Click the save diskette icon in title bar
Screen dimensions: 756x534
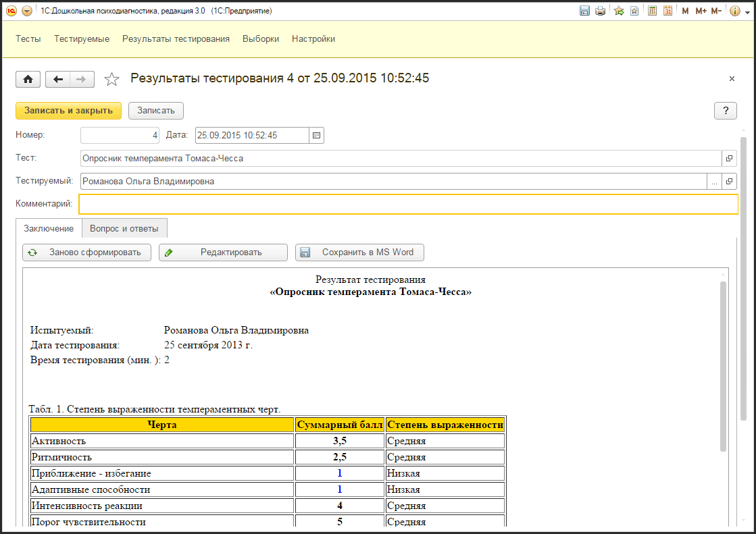[584, 11]
